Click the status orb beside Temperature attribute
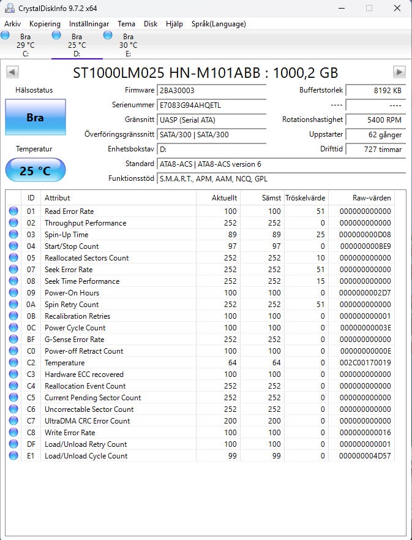412x540 pixels. (13, 363)
